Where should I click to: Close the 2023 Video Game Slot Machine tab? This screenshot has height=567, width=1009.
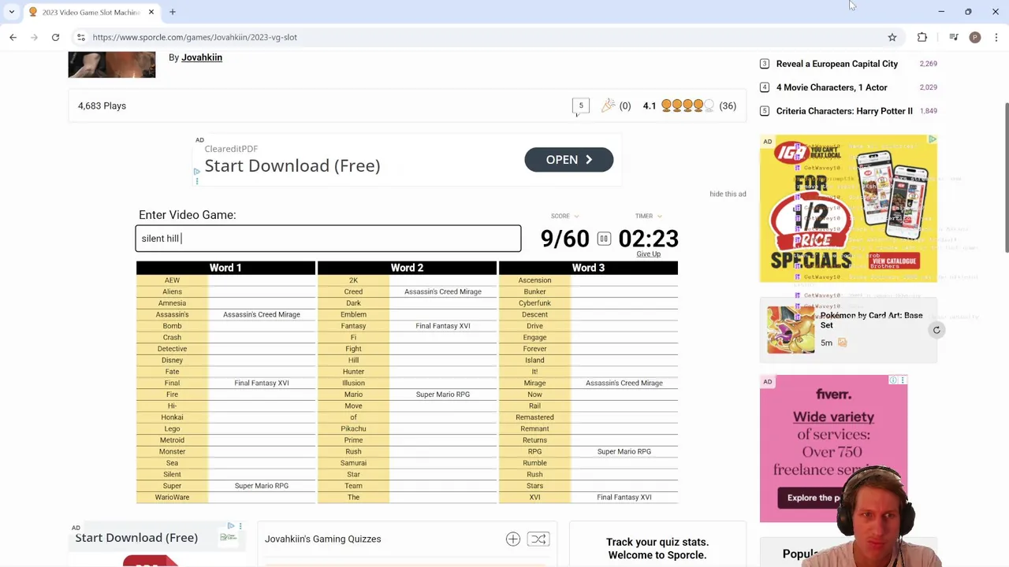pyautogui.click(x=151, y=12)
